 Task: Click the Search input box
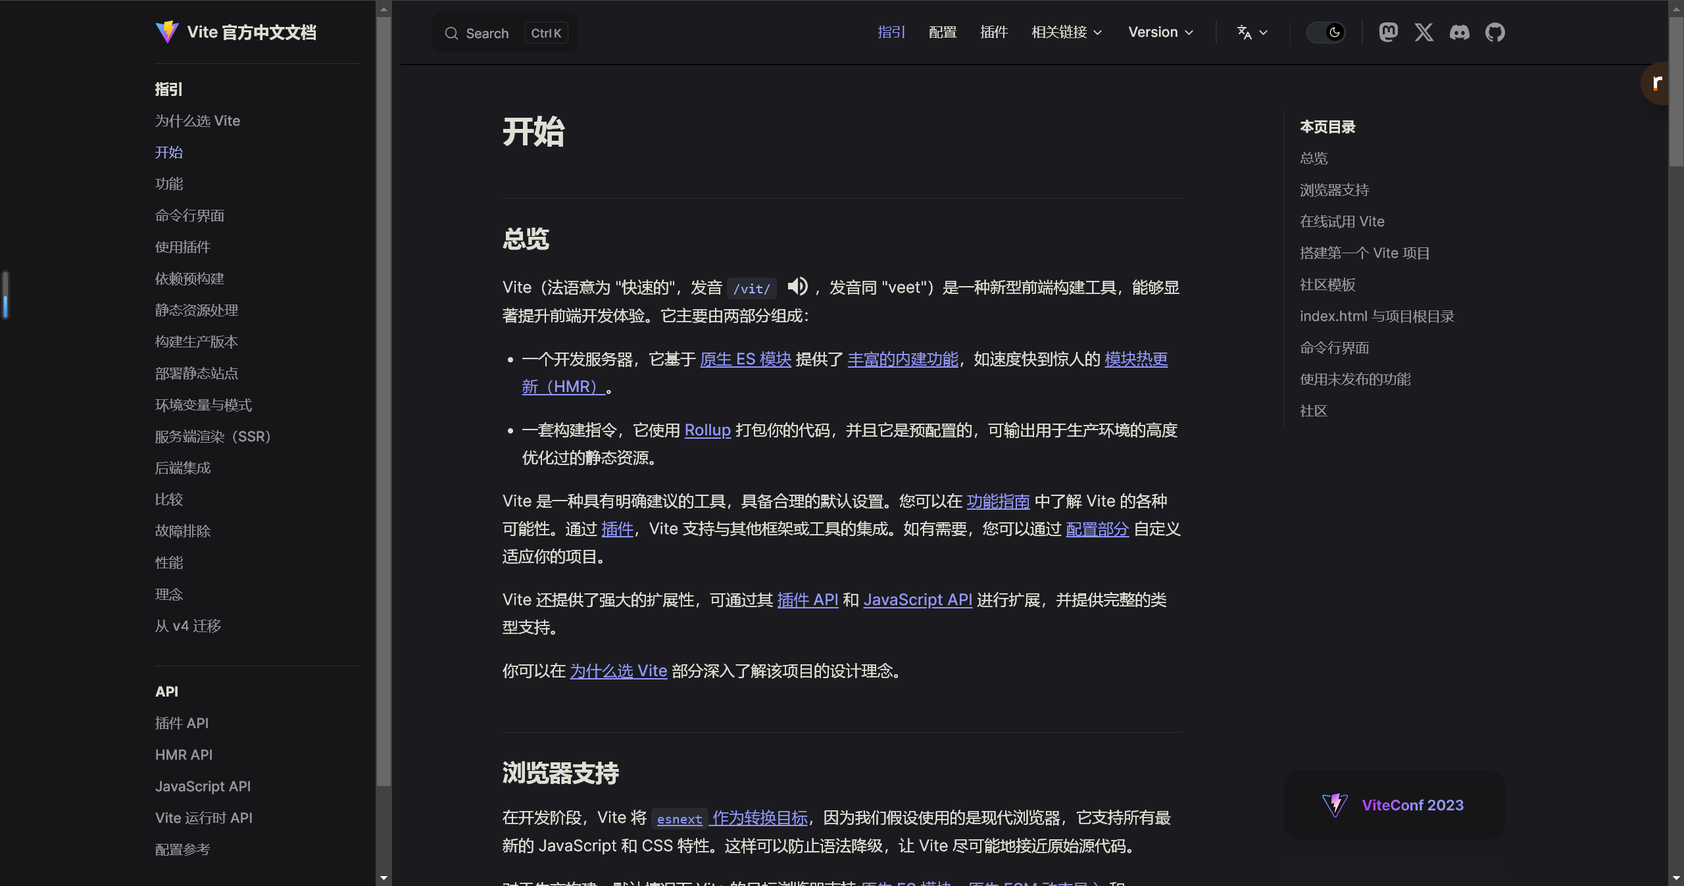point(505,34)
